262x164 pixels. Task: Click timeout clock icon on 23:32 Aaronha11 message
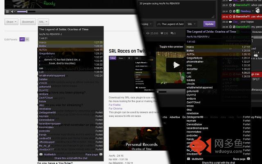(x=230, y=16)
